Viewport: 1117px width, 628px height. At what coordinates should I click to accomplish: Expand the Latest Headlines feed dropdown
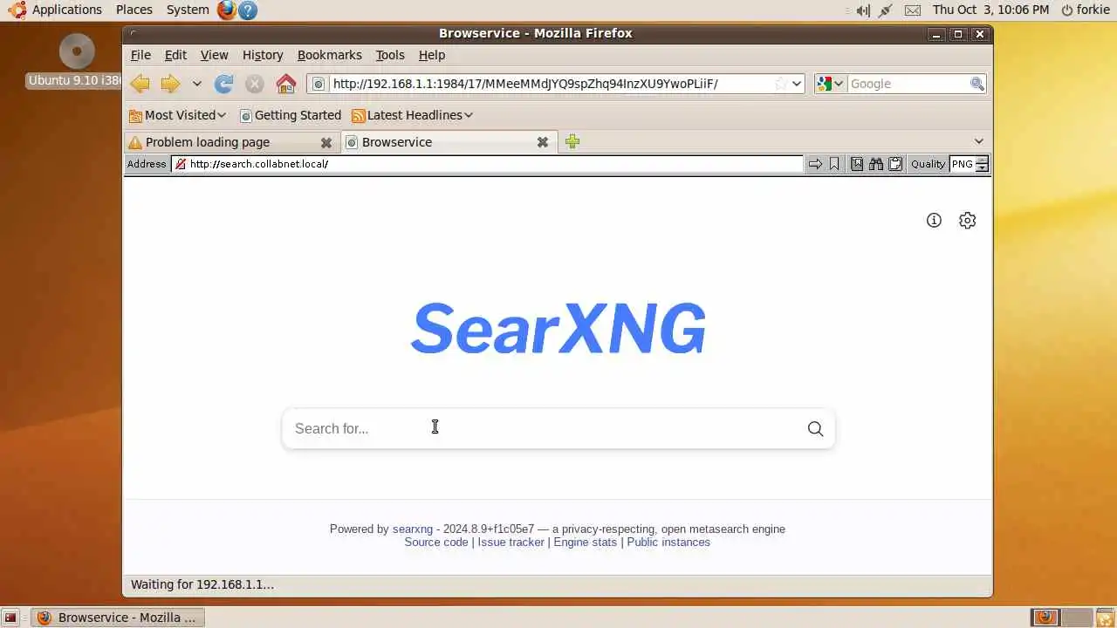[x=412, y=115]
